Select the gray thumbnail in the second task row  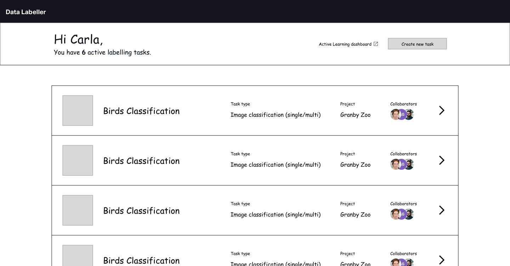[78, 160]
